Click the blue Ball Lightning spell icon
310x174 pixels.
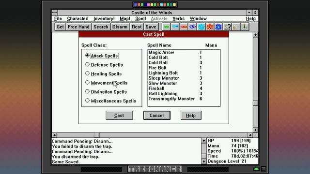218,27
